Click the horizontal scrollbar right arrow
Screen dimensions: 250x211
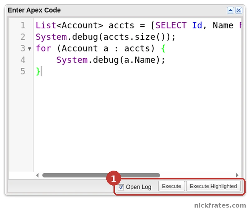click(x=237, y=175)
